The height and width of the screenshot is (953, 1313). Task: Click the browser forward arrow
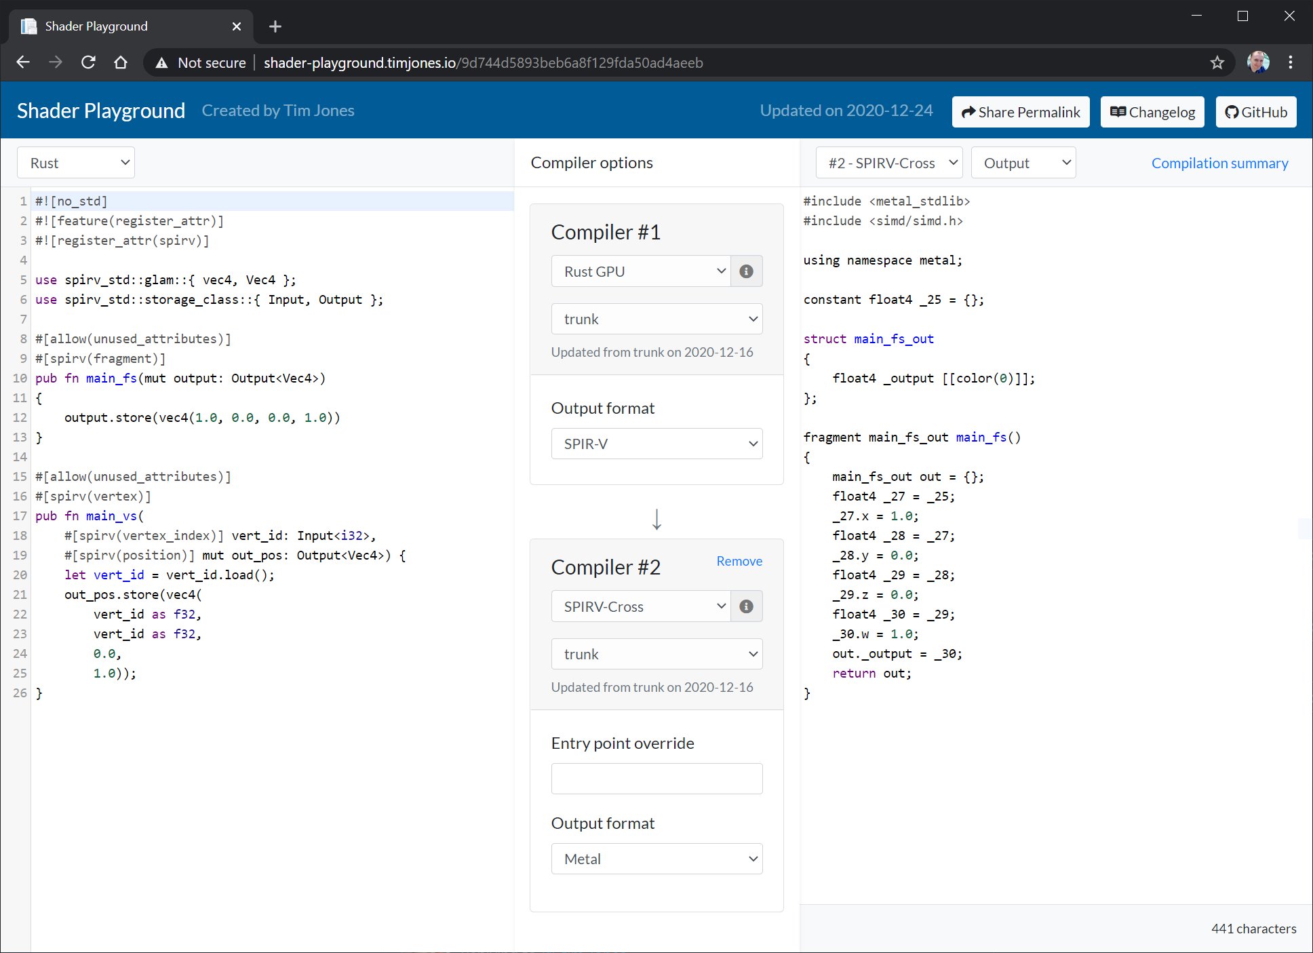[56, 62]
